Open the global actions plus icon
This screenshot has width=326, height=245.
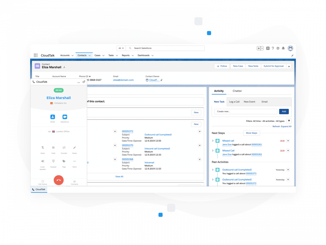[268, 48]
